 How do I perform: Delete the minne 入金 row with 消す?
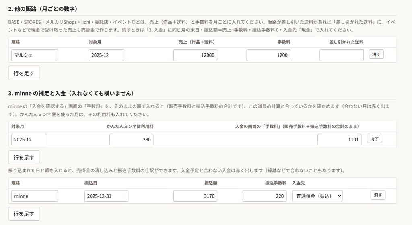(378, 195)
